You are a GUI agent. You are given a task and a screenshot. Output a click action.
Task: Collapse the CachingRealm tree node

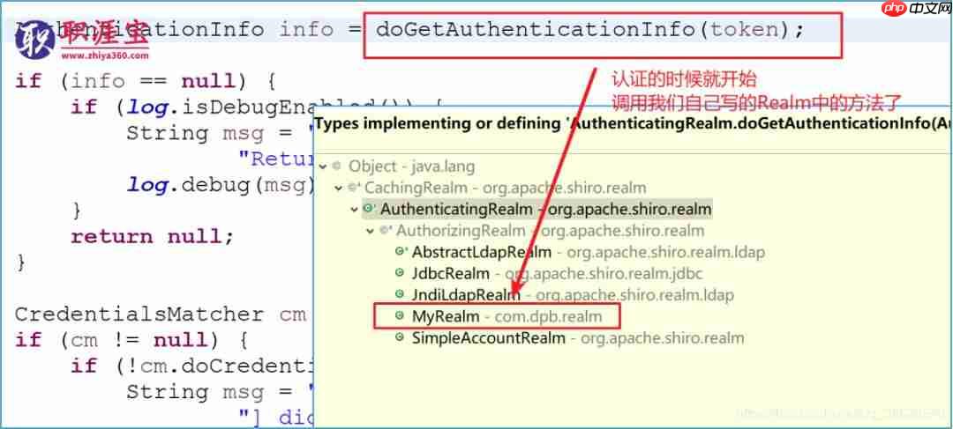pyautogui.click(x=339, y=189)
